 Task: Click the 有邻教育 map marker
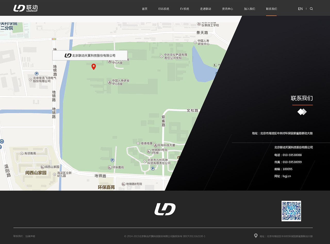(22, 153)
